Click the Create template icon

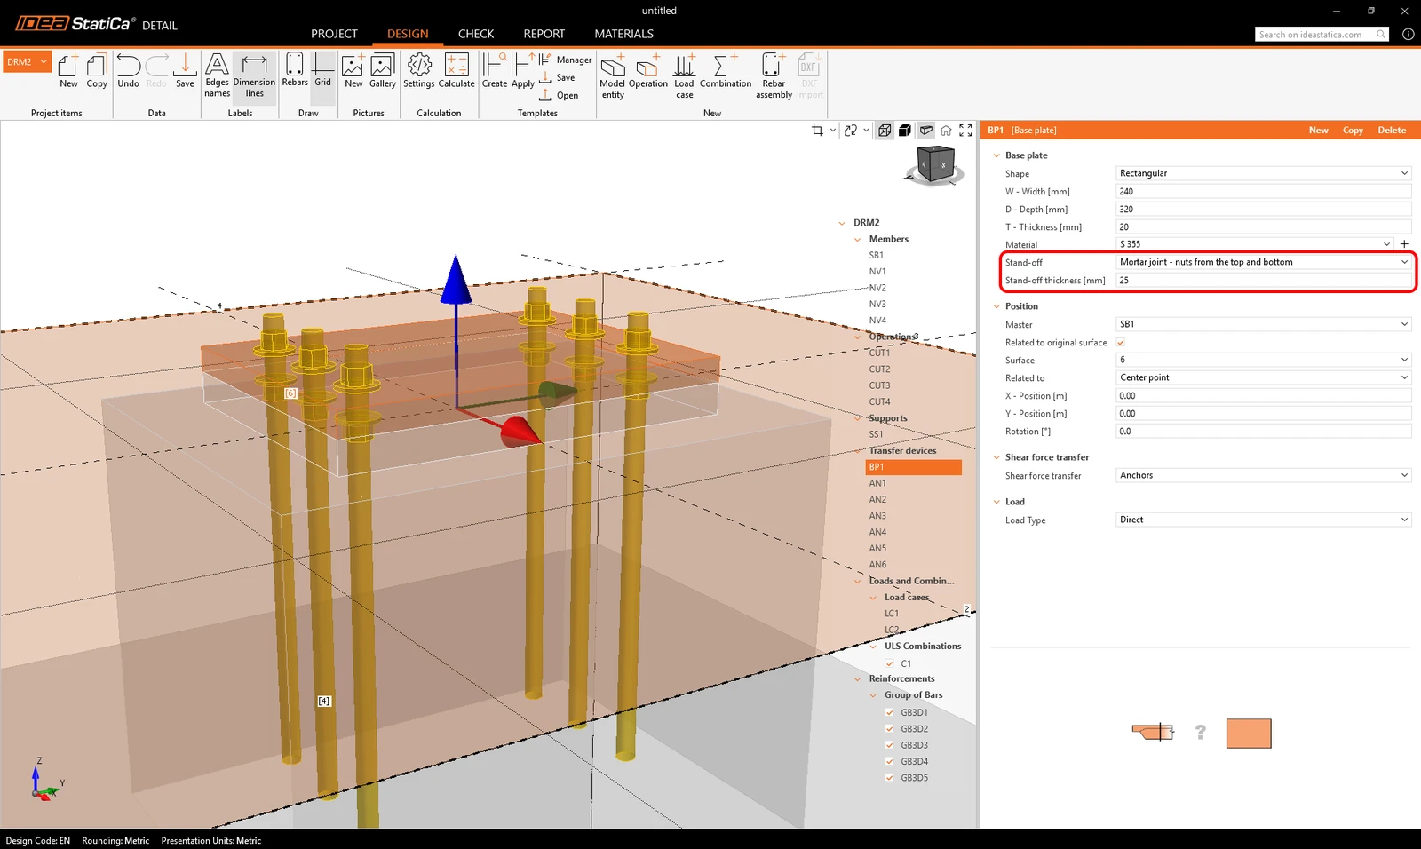click(495, 71)
